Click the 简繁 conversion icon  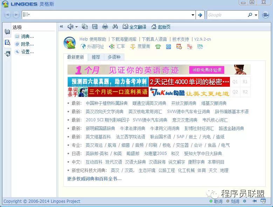tap(190, 47)
